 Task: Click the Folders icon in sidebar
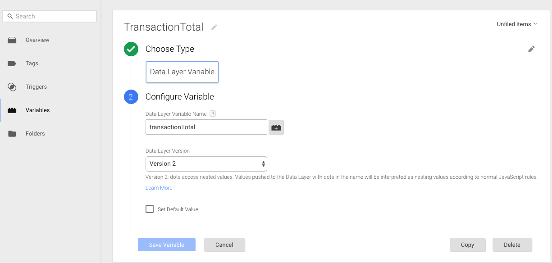tap(12, 134)
